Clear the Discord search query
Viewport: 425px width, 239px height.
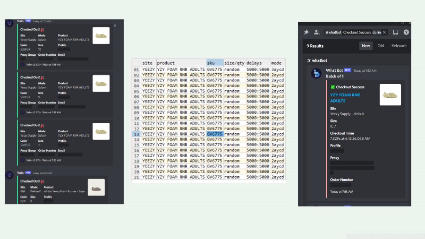pos(384,32)
